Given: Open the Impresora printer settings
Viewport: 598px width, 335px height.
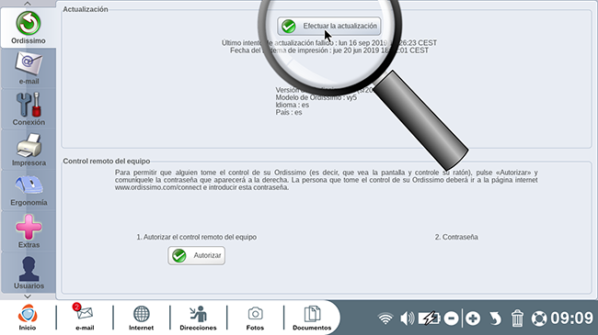Looking at the screenshot, I should pyautogui.click(x=29, y=150).
